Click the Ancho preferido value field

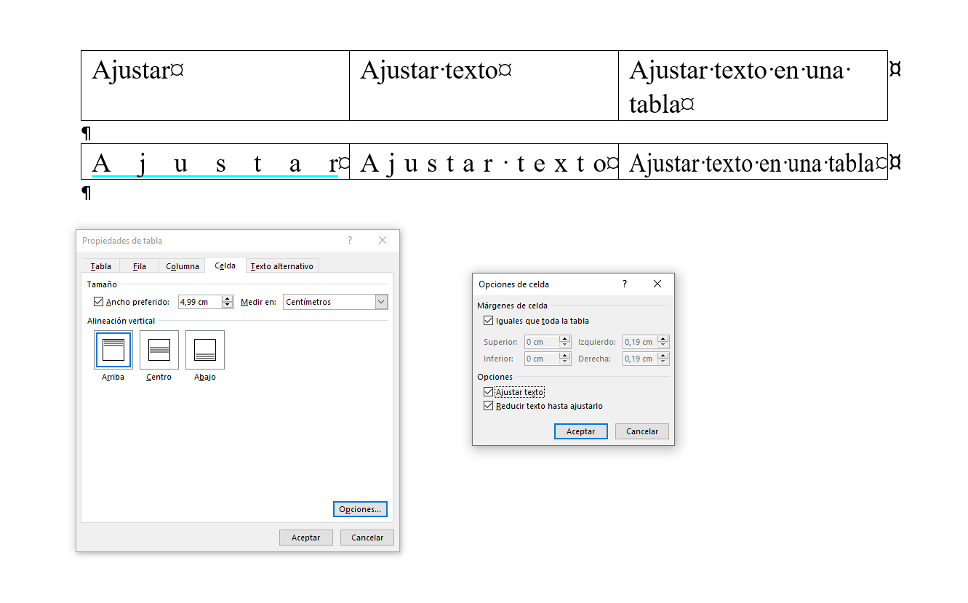pos(200,302)
